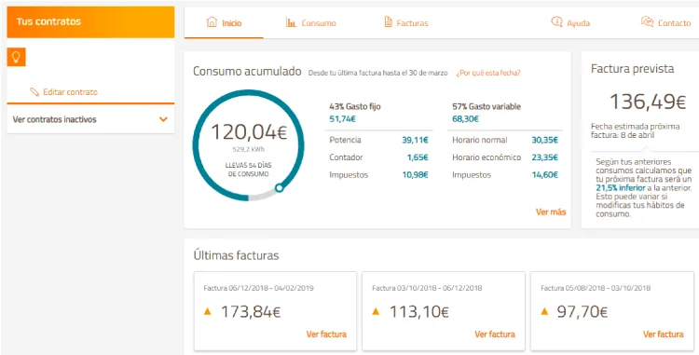Open the Facturas tab
This screenshot has width=699, height=355.
click(x=406, y=22)
